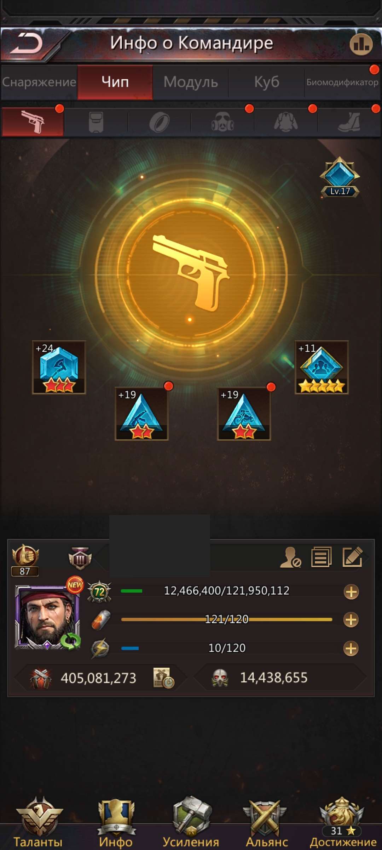This screenshot has width=382, height=850.
Task: Open the document list icon
Action: [321, 557]
